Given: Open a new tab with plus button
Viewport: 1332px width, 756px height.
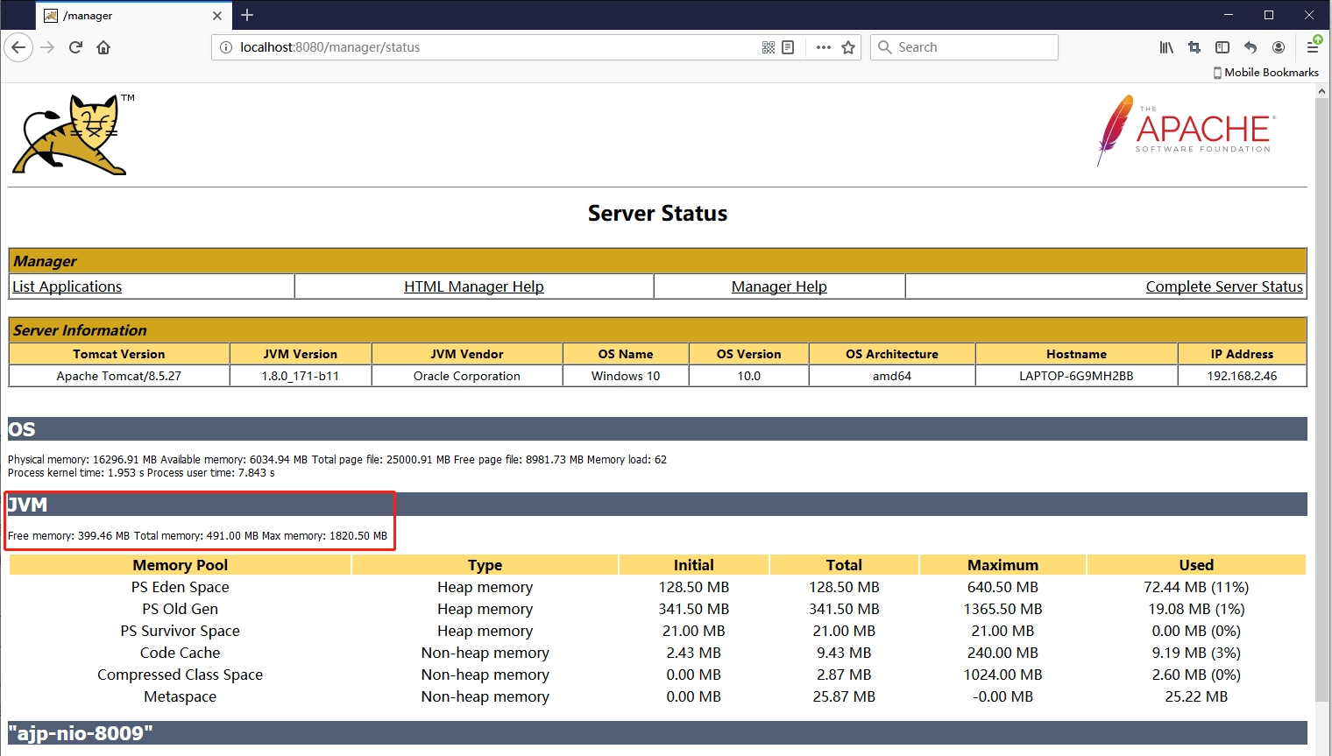Looking at the screenshot, I should (247, 15).
